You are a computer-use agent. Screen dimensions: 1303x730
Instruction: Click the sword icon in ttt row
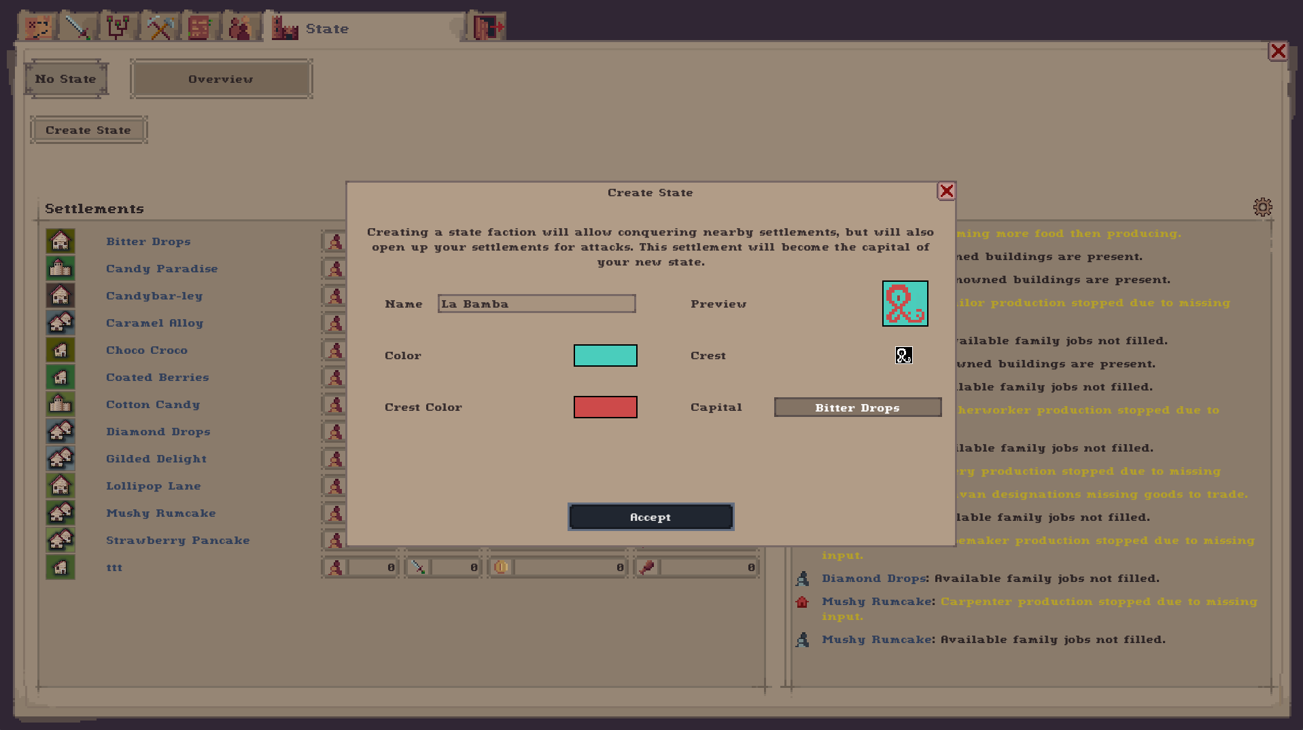point(418,567)
